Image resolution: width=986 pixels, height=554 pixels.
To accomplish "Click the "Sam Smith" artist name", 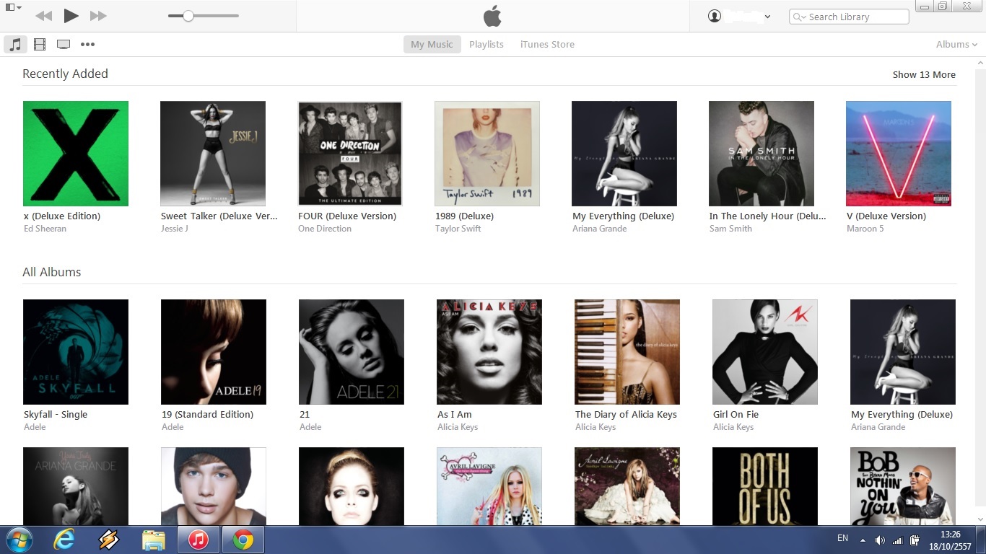I will click(730, 229).
